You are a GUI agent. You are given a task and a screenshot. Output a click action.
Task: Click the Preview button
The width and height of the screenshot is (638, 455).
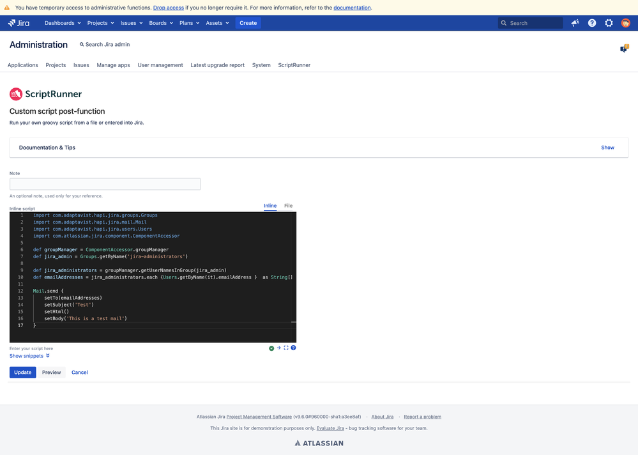(x=52, y=373)
